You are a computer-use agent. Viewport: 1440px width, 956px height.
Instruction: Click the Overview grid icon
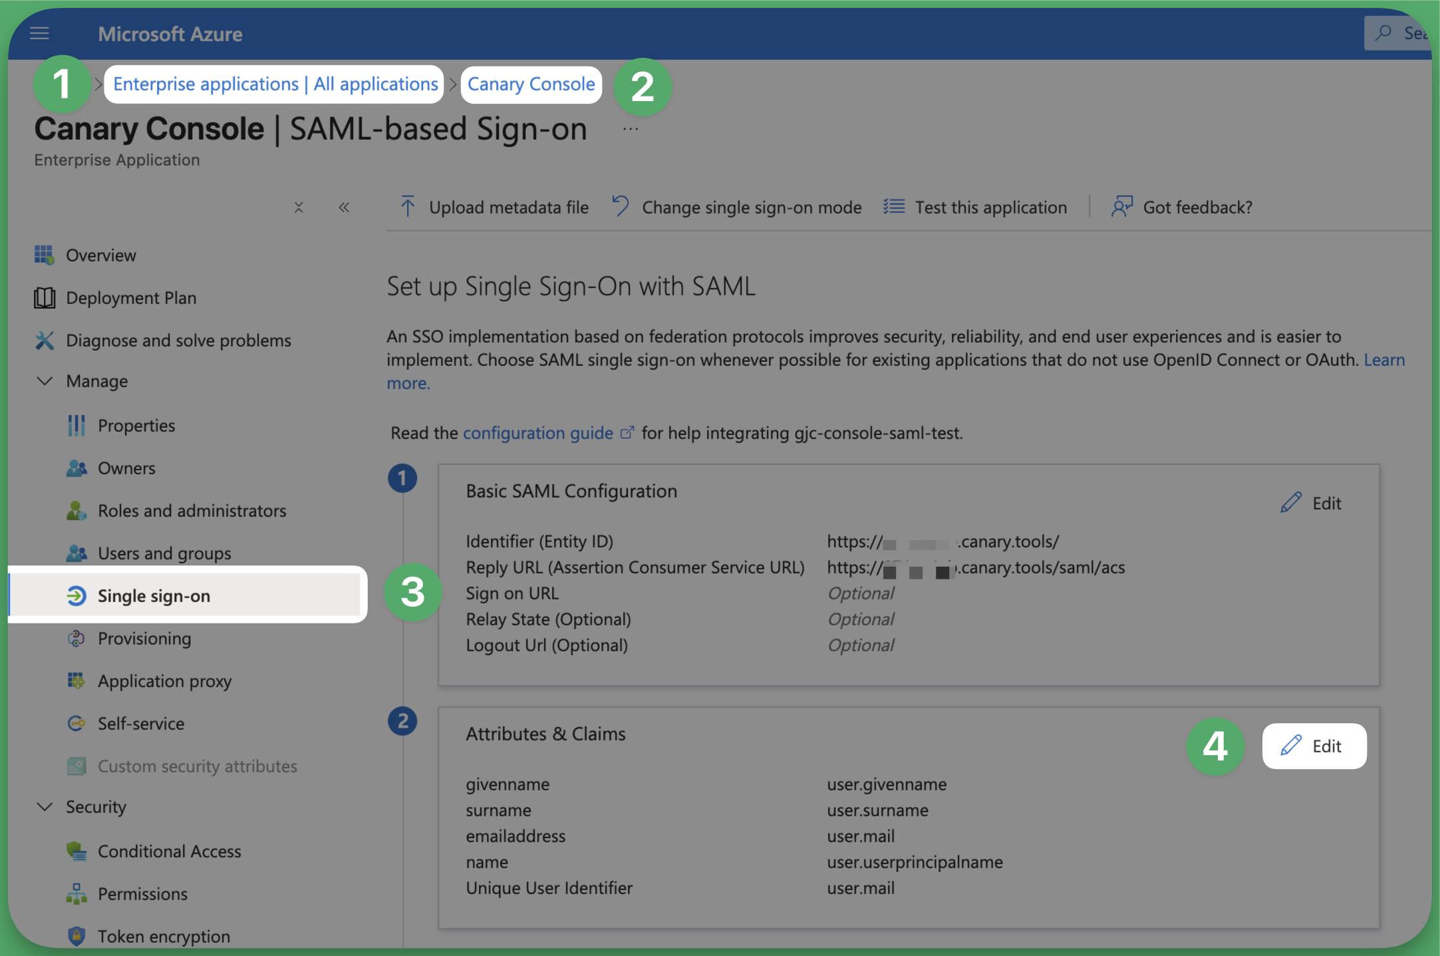(x=44, y=255)
